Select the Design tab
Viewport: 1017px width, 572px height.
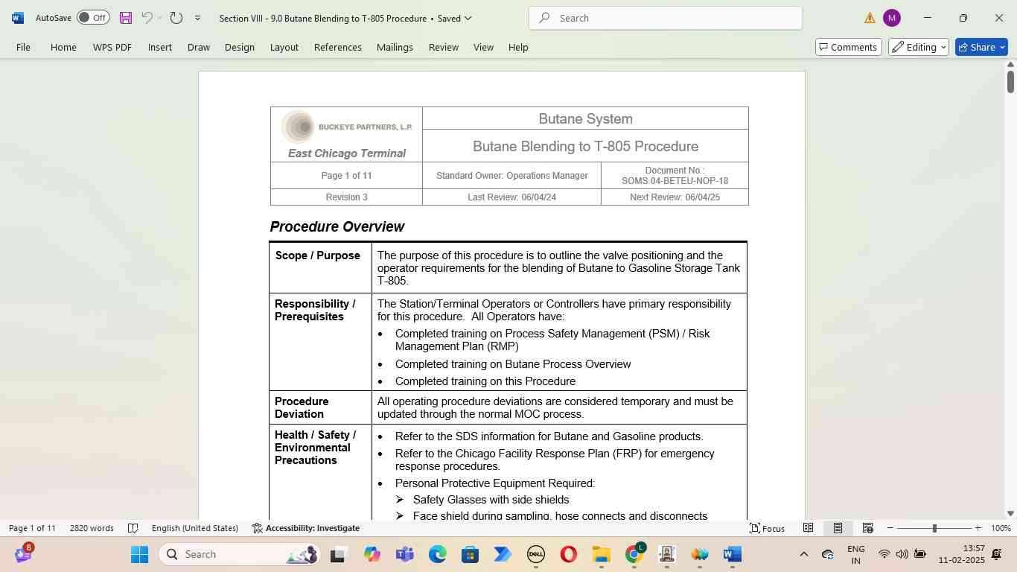click(240, 47)
